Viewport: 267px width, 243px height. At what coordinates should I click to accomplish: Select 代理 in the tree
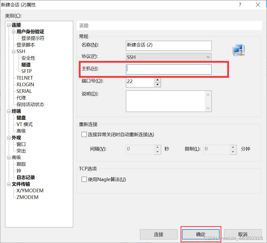pos(21,98)
